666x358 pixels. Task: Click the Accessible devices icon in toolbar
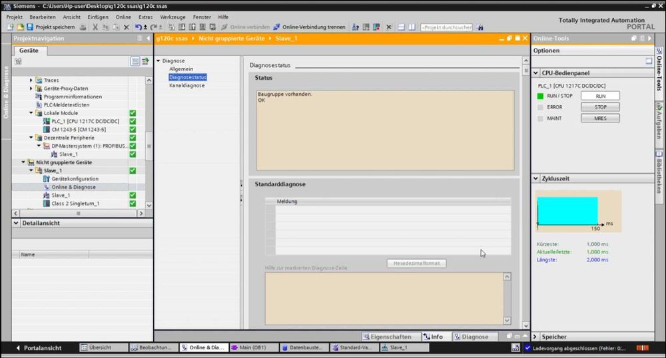[x=356, y=27]
